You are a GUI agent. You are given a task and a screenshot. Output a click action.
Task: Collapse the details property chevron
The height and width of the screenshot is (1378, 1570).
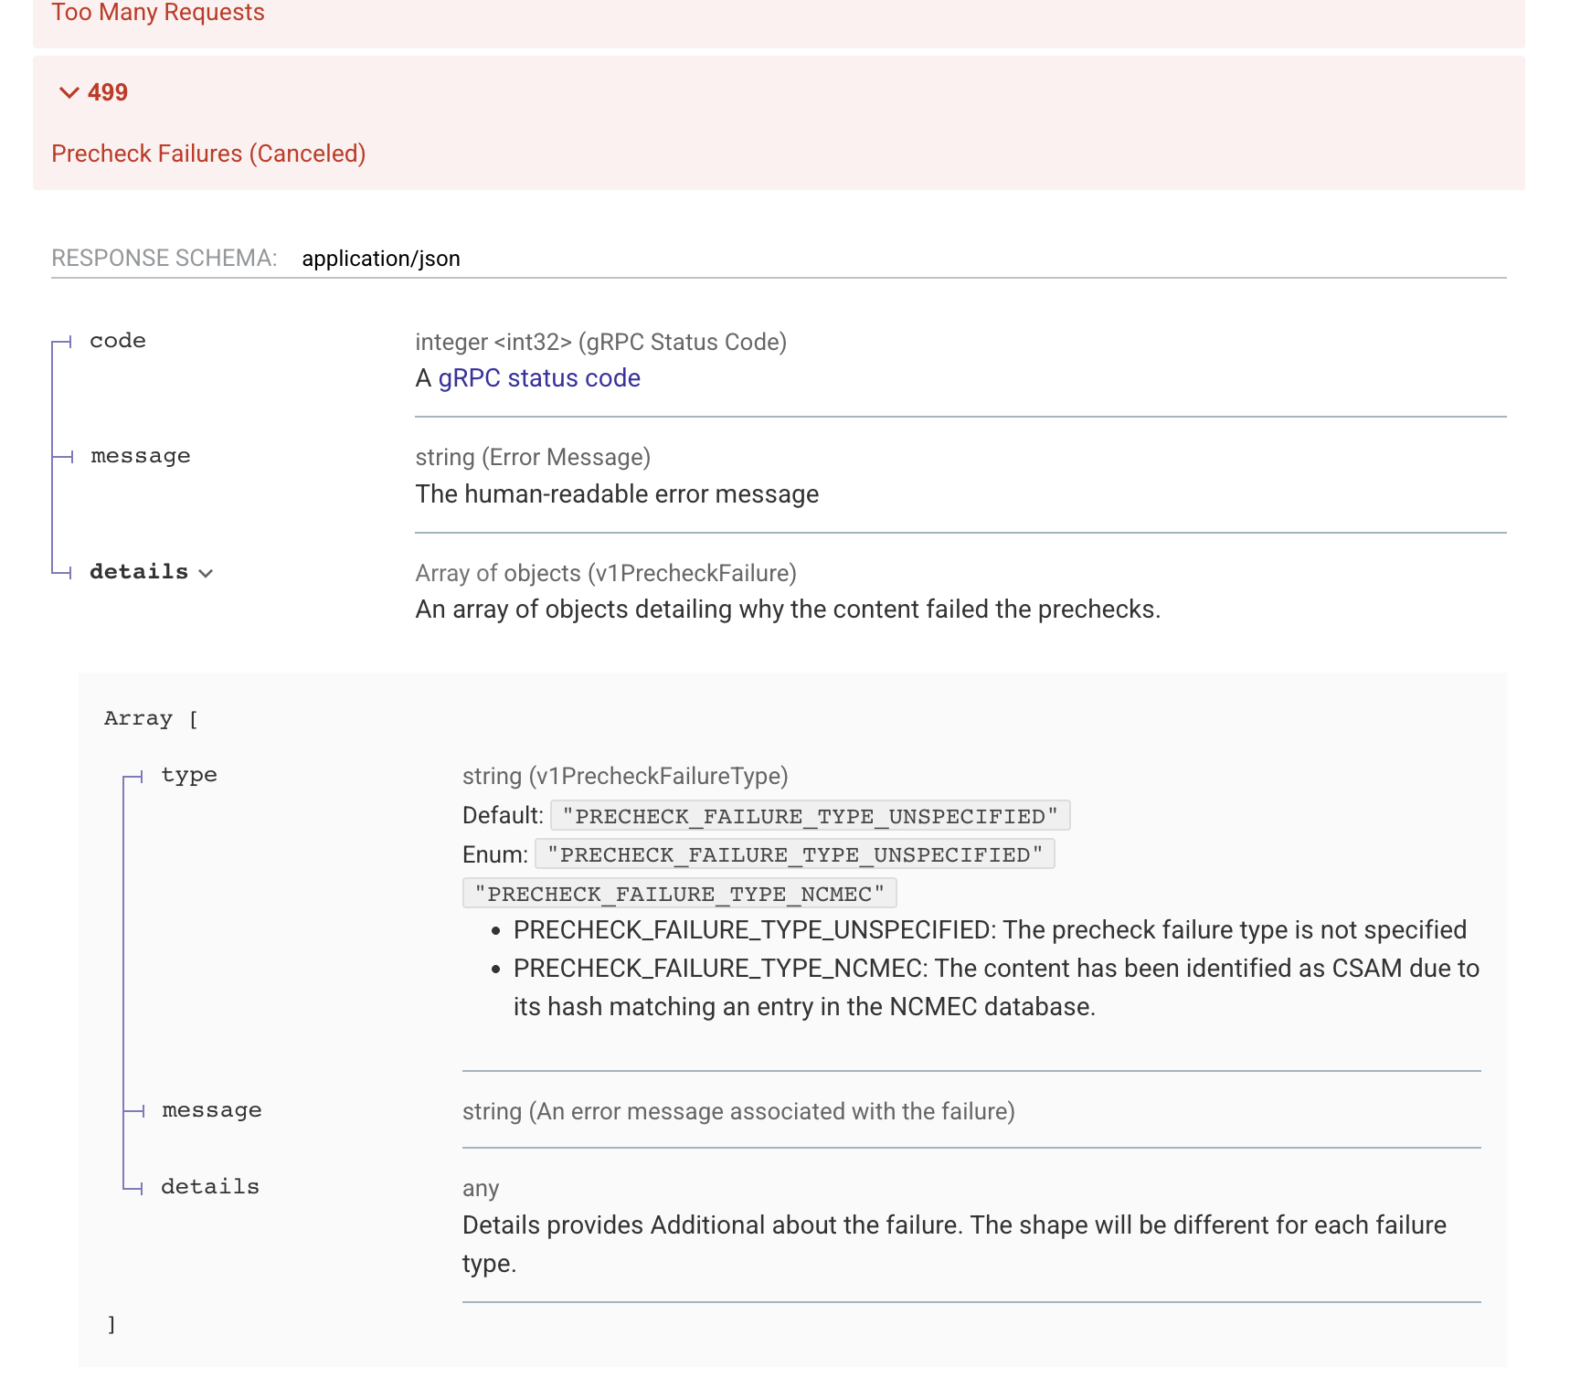(x=206, y=573)
